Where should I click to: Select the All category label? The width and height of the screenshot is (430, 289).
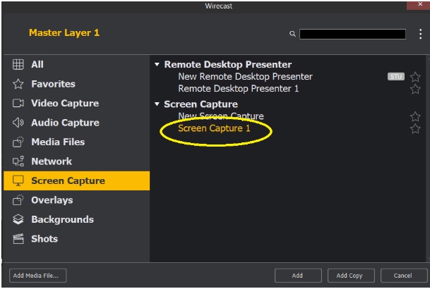pyautogui.click(x=37, y=65)
